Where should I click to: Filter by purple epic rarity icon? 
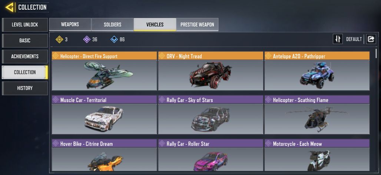87,40
